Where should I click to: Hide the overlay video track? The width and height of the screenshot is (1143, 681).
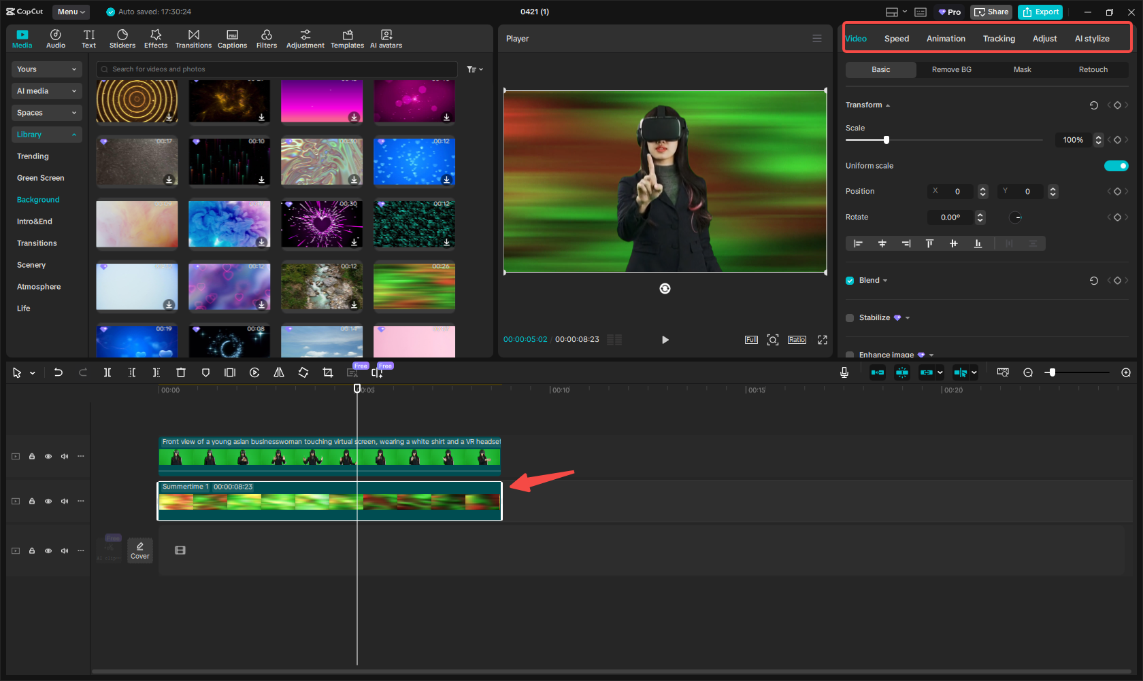48,456
